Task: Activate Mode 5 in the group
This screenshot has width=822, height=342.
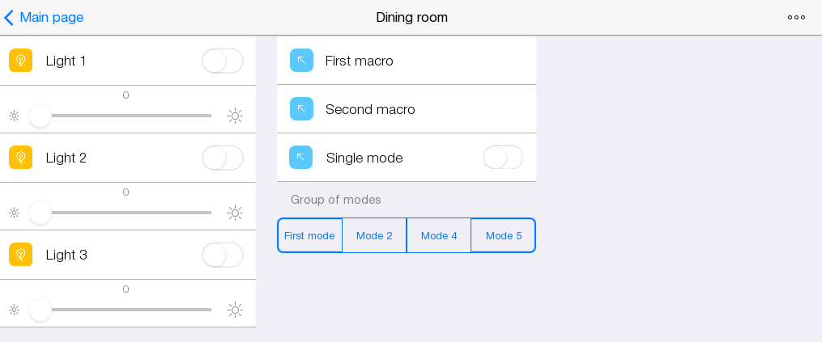Action: tap(504, 235)
